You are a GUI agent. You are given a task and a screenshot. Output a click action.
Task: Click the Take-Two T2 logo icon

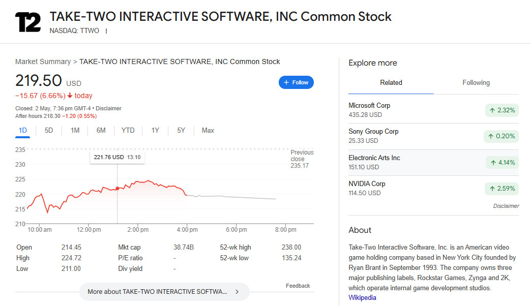(28, 22)
